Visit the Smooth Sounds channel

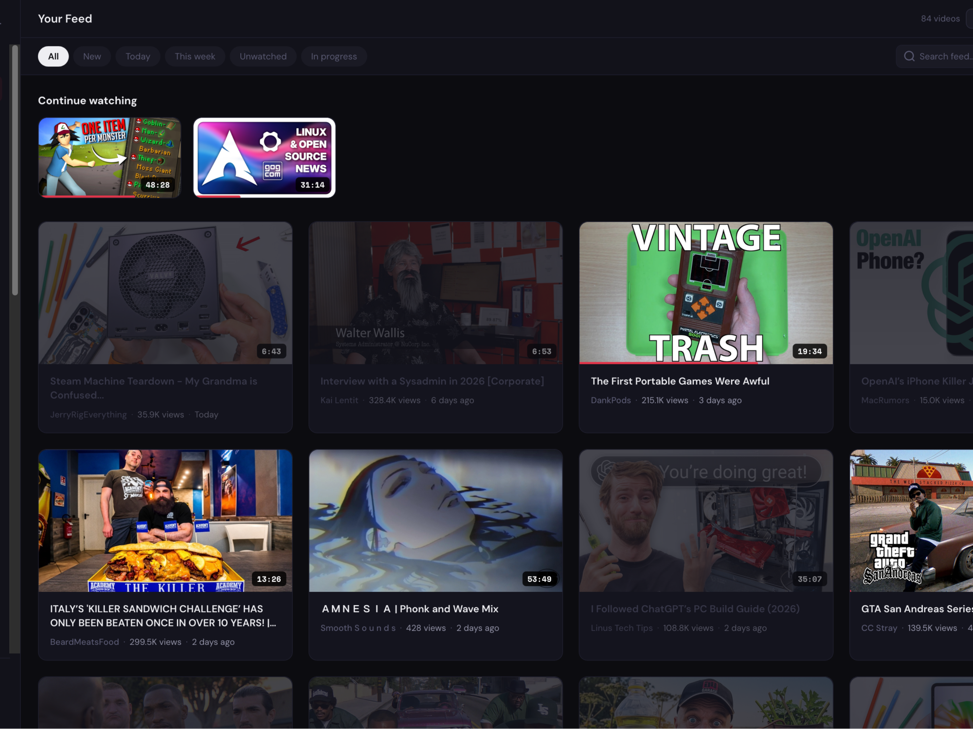coord(358,628)
